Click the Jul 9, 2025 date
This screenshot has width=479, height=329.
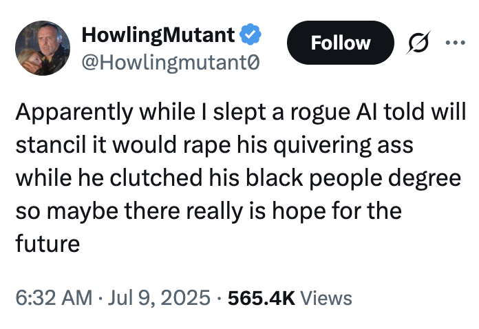point(160,298)
